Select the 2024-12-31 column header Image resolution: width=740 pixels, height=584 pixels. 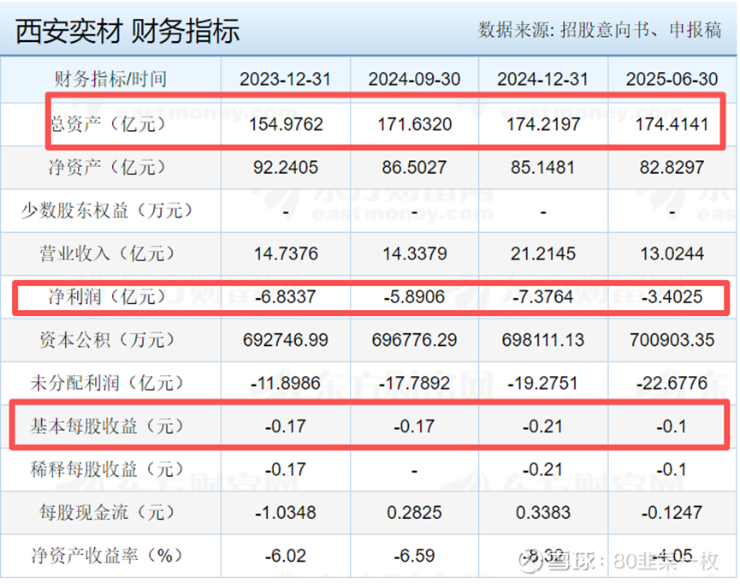coord(542,80)
